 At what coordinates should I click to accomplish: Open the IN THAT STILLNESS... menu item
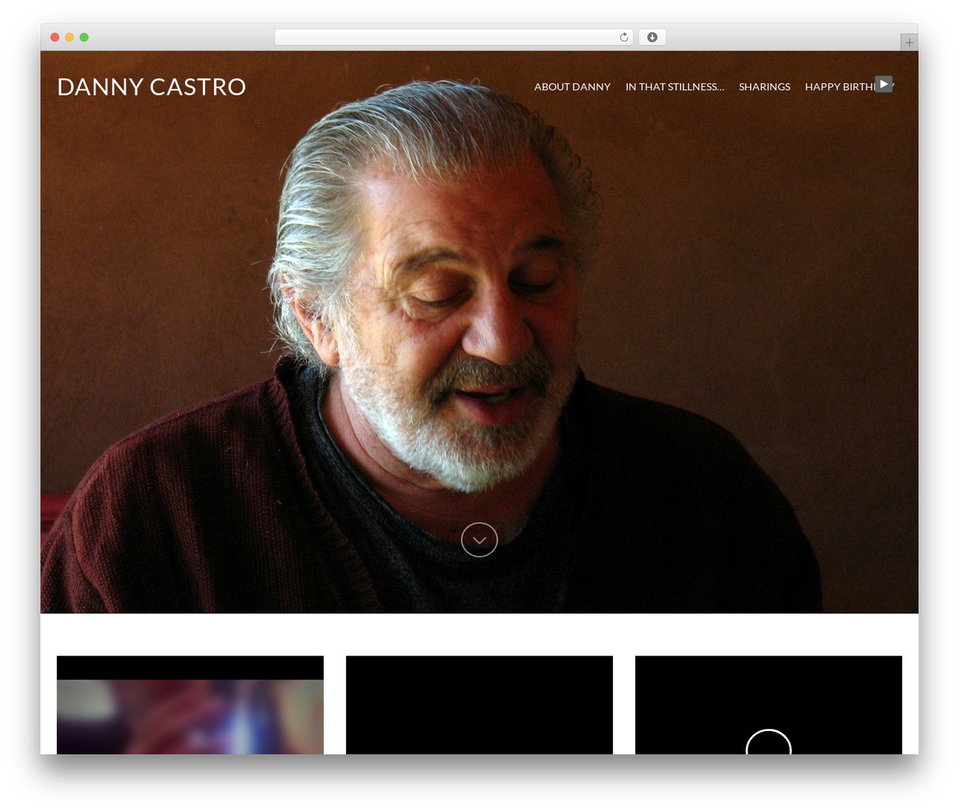(x=675, y=87)
